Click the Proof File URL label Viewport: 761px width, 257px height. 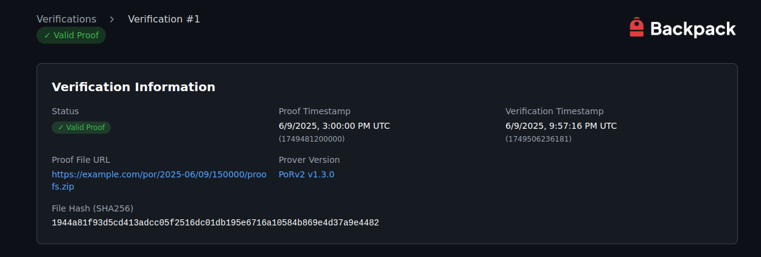(x=81, y=160)
